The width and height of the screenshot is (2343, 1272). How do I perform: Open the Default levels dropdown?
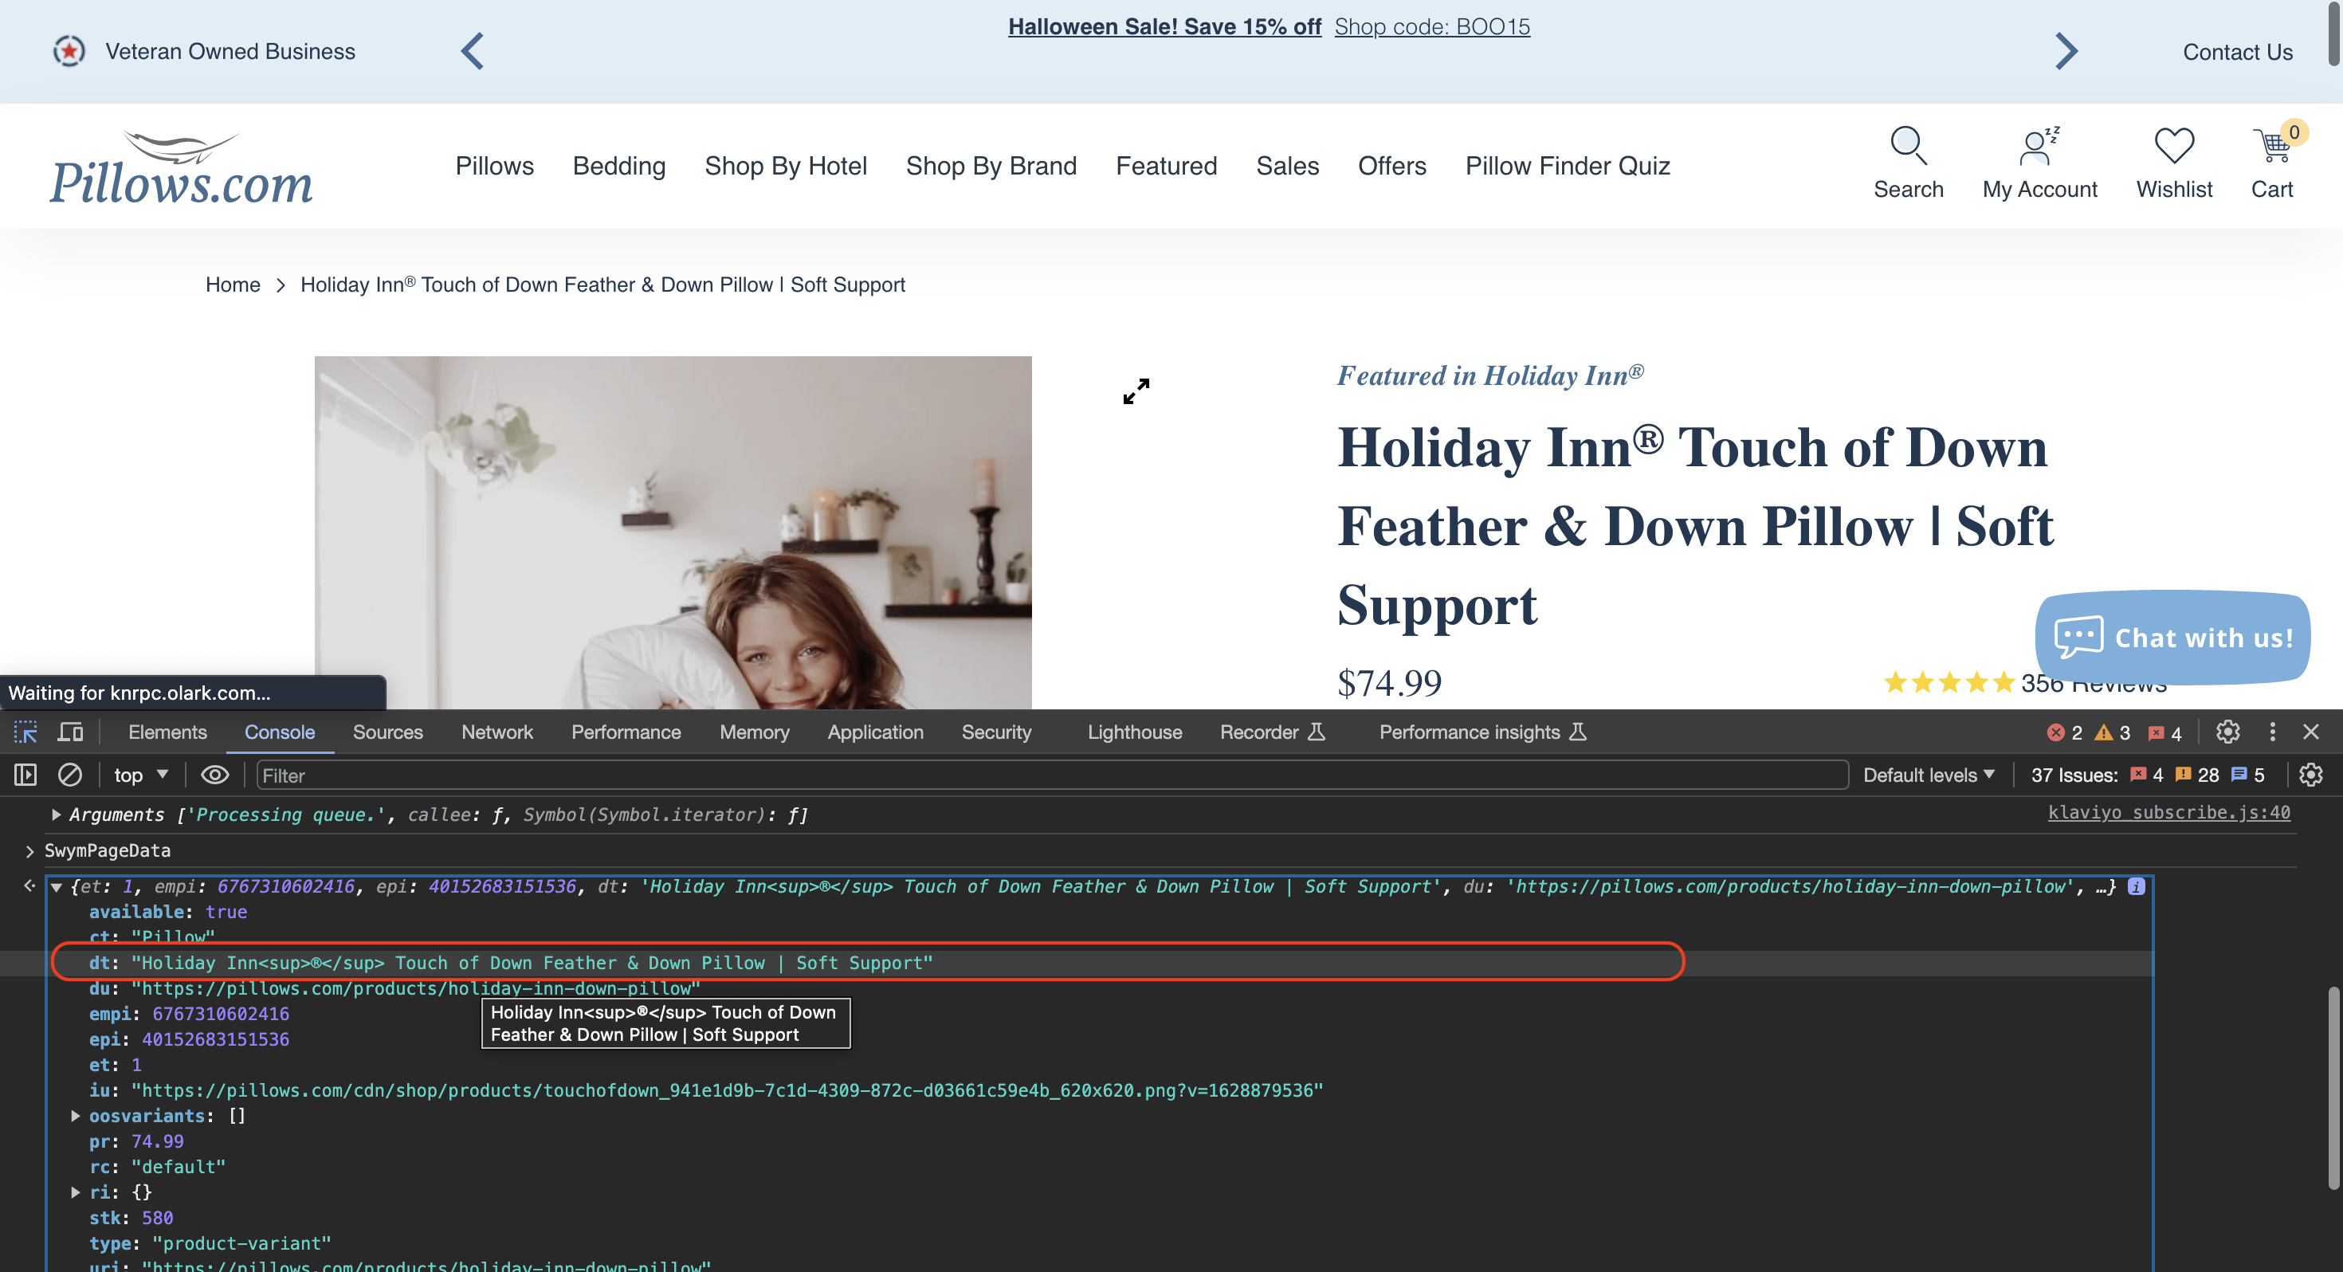pyautogui.click(x=1929, y=775)
